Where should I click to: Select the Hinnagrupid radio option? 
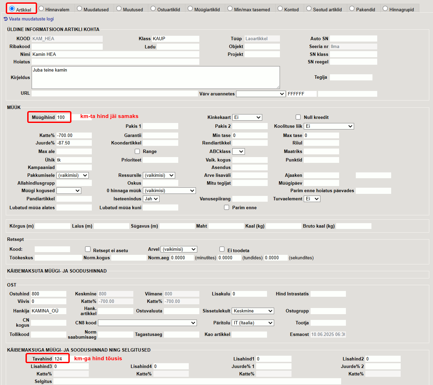tap(385, 9)
